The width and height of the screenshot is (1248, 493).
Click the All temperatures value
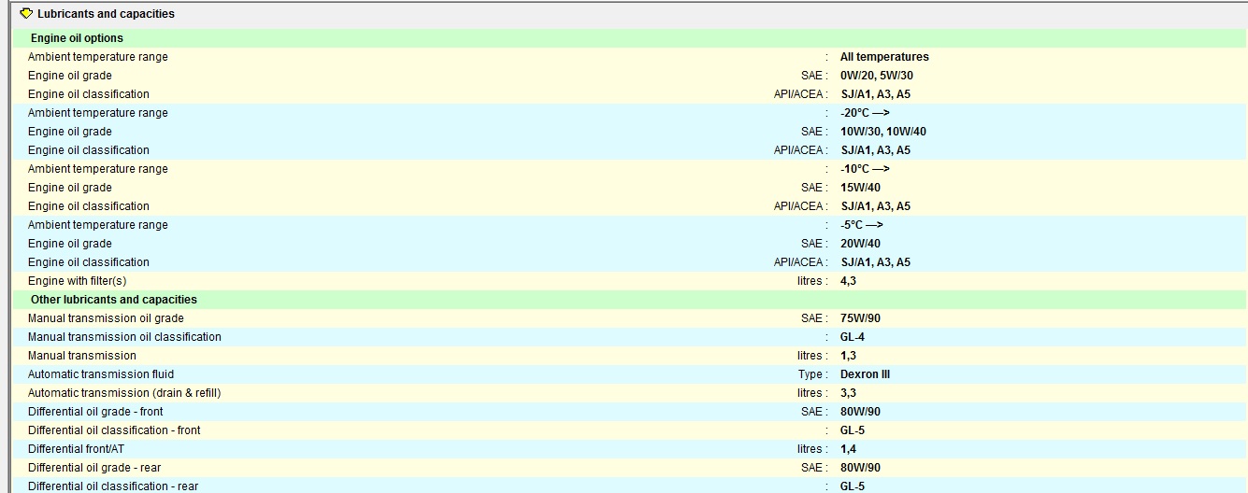[x=883, y=57]
